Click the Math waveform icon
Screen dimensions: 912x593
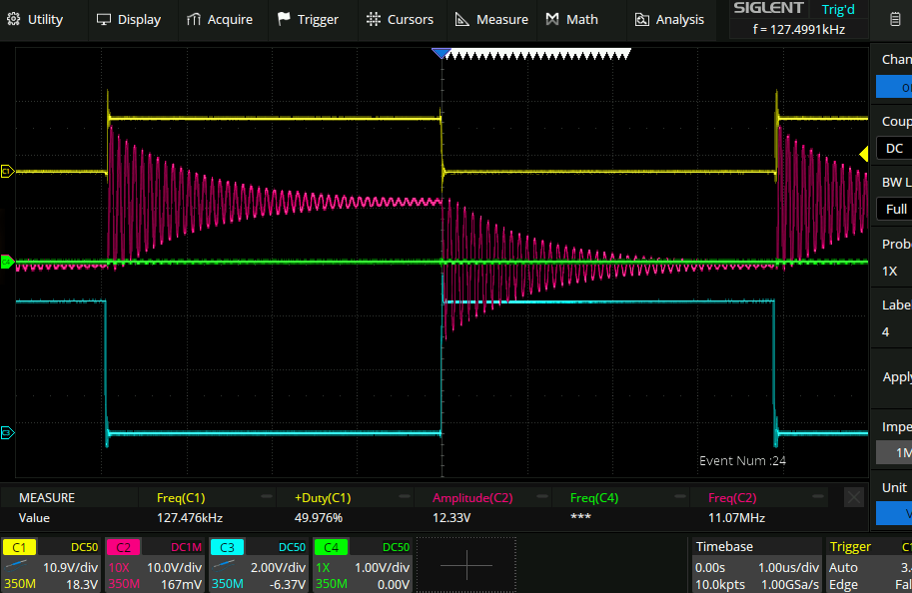pyautogui.click(x=552, y=19)
